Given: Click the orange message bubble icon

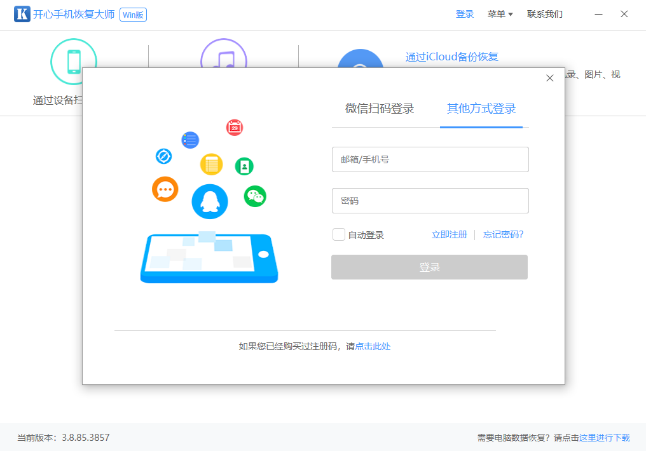Looking at the screenshot, I should pos(165,189).
